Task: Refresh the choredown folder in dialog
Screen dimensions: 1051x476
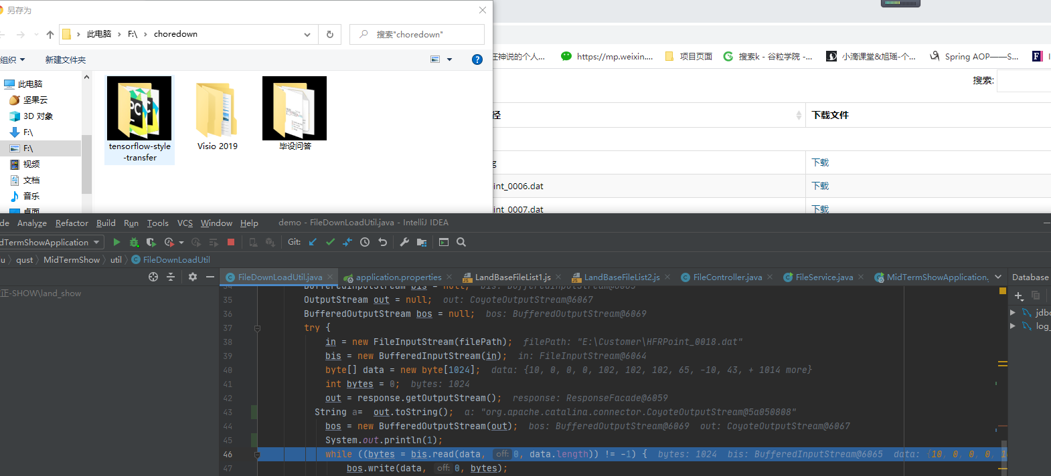Action: (330, 34)
